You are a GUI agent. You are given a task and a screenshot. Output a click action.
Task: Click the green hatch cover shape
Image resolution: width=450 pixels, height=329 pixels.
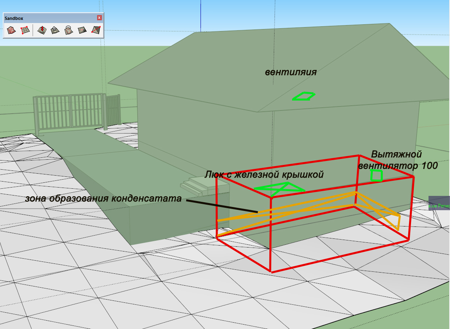pos(280,189)
